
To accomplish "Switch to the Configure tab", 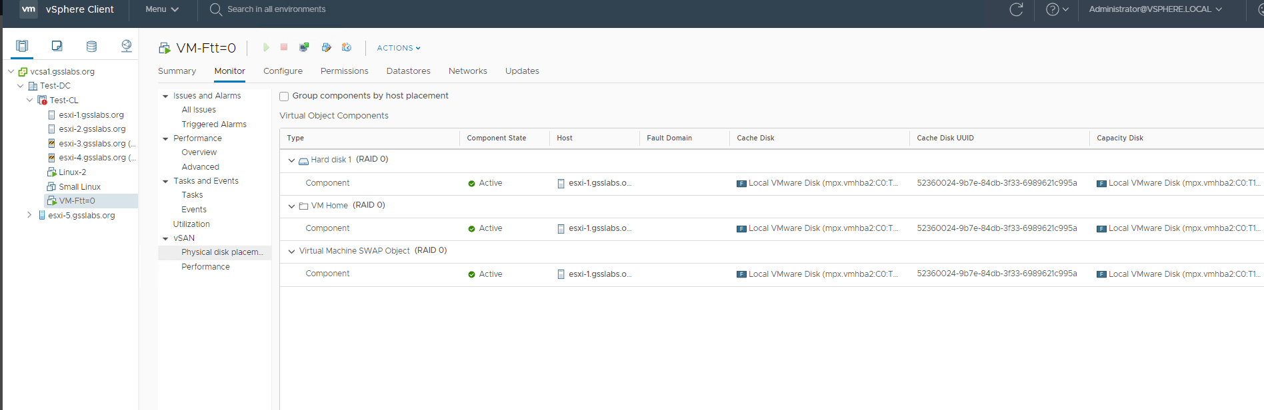I will click(x=283, y=71).
